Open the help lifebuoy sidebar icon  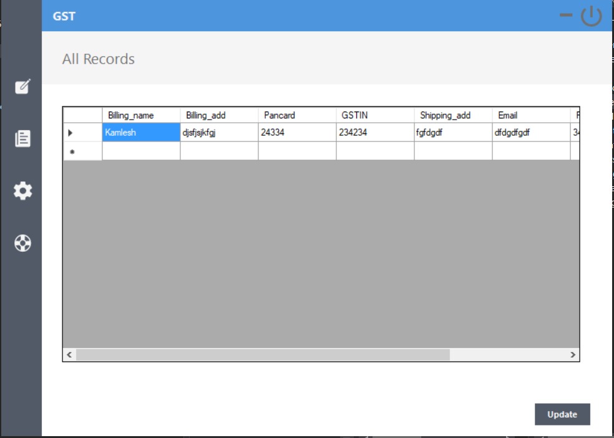coord(22,243)
